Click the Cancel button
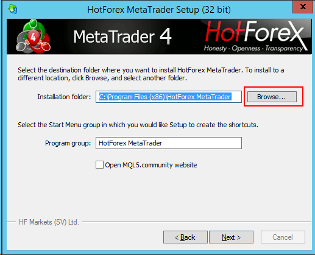Viewport: 315px width, 255px height. pyautogui.click(x=283, y=237)
